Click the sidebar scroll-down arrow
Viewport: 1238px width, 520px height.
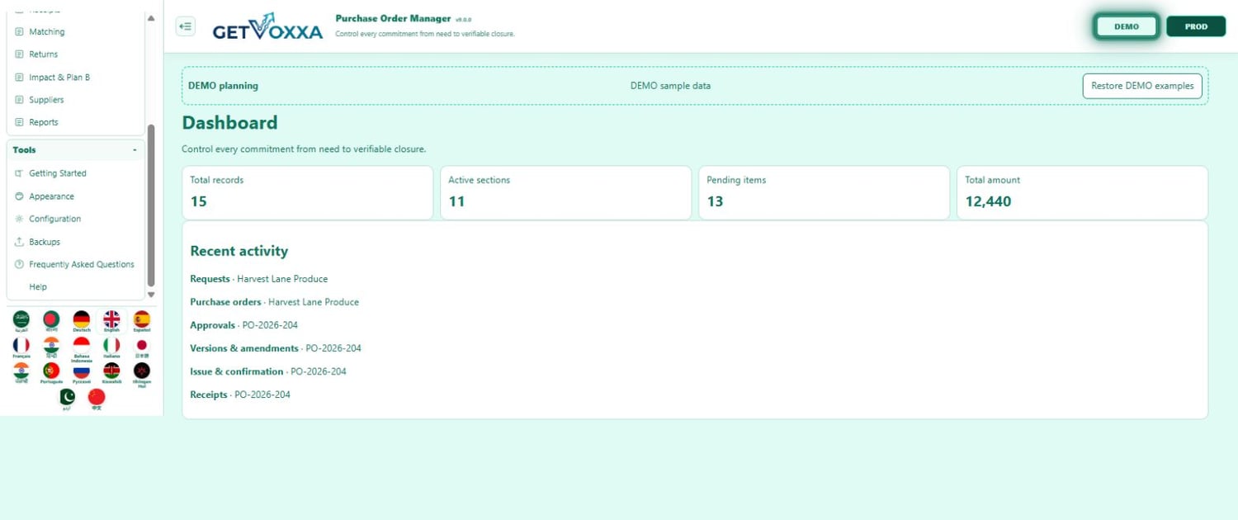[x=150, y=295]
